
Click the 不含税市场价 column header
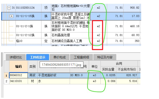[127, 69]
